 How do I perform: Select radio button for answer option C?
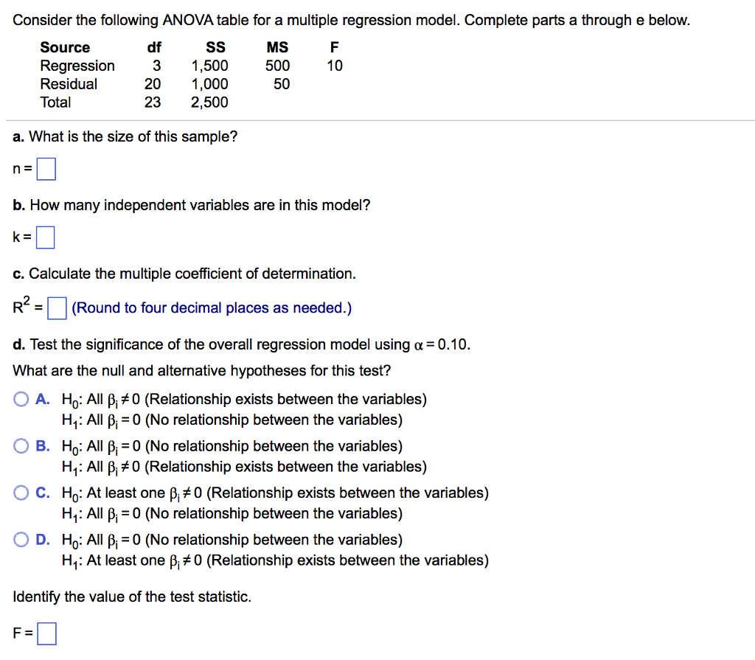21,492
